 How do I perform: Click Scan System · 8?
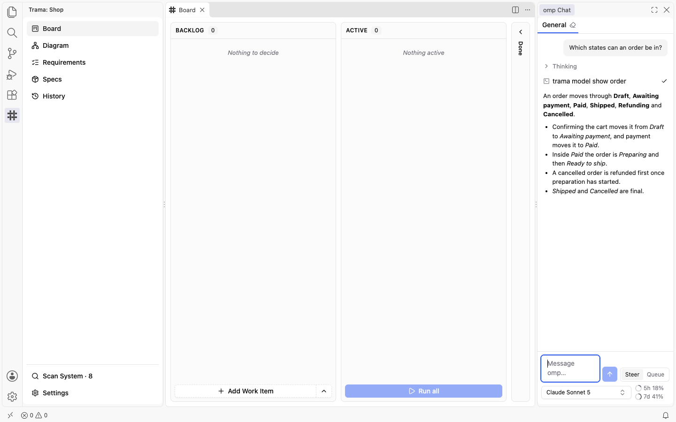92,376
